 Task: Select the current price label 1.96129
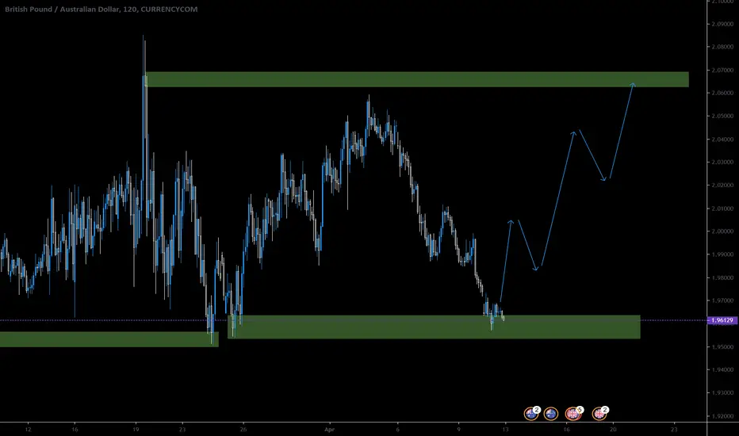[x=723, y=320]
